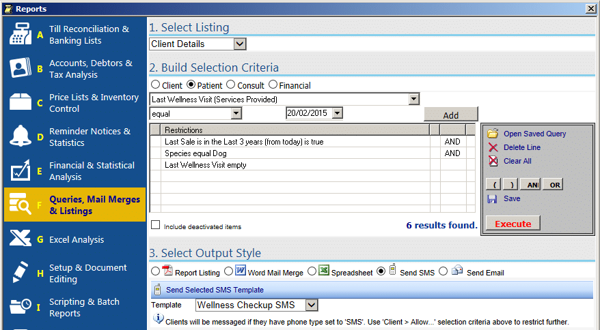Image resolution: width=600 pixels, height=330 pixels.
Task: Click the boxed red X Clear All icon
Action: point(493,161)
